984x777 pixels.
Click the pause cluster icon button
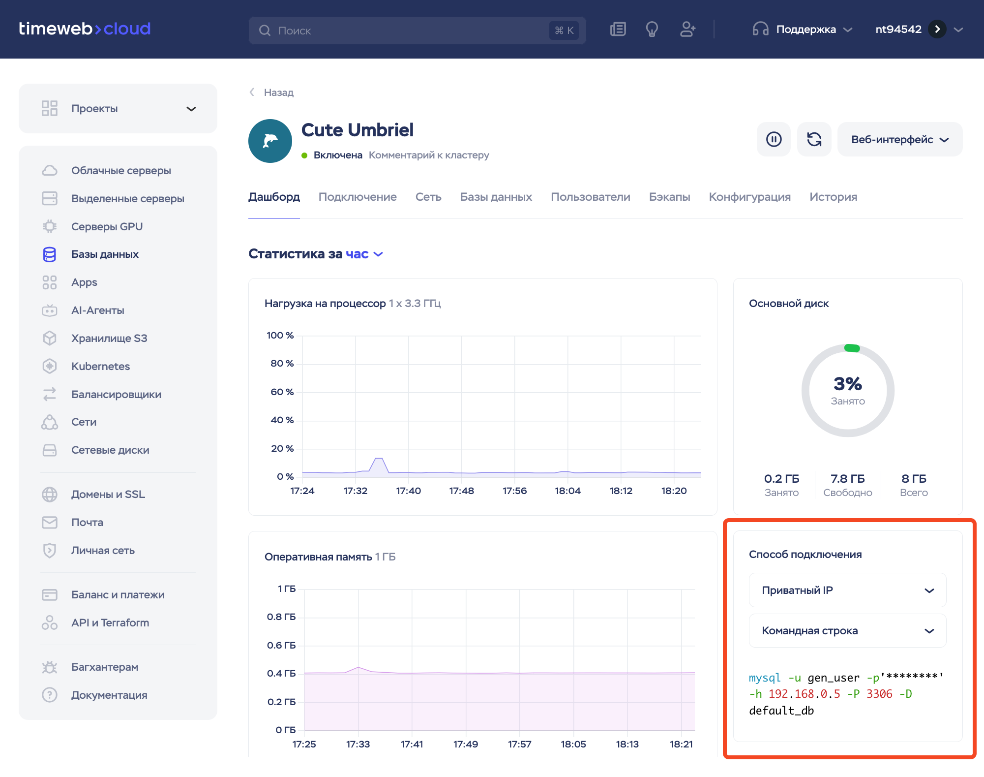[x=774, y=139]
